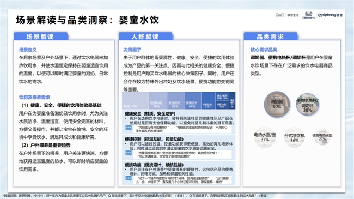
Task: Click the epiphany logo at top right
Action: [330, 15]
